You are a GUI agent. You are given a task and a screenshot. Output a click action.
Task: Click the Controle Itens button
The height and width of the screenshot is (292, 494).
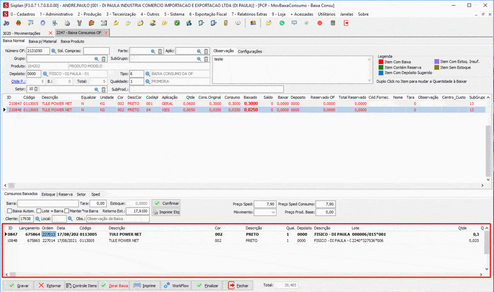click(82, 285)
